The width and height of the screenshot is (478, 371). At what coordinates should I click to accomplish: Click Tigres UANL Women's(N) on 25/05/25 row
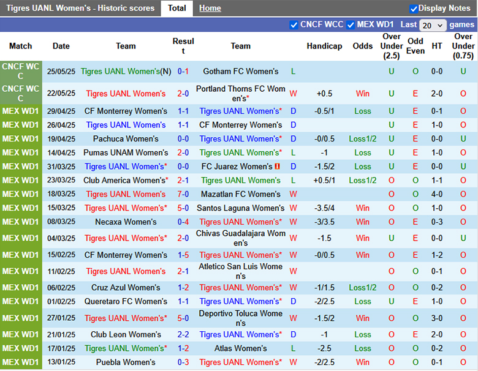click(x=126, y=71)
